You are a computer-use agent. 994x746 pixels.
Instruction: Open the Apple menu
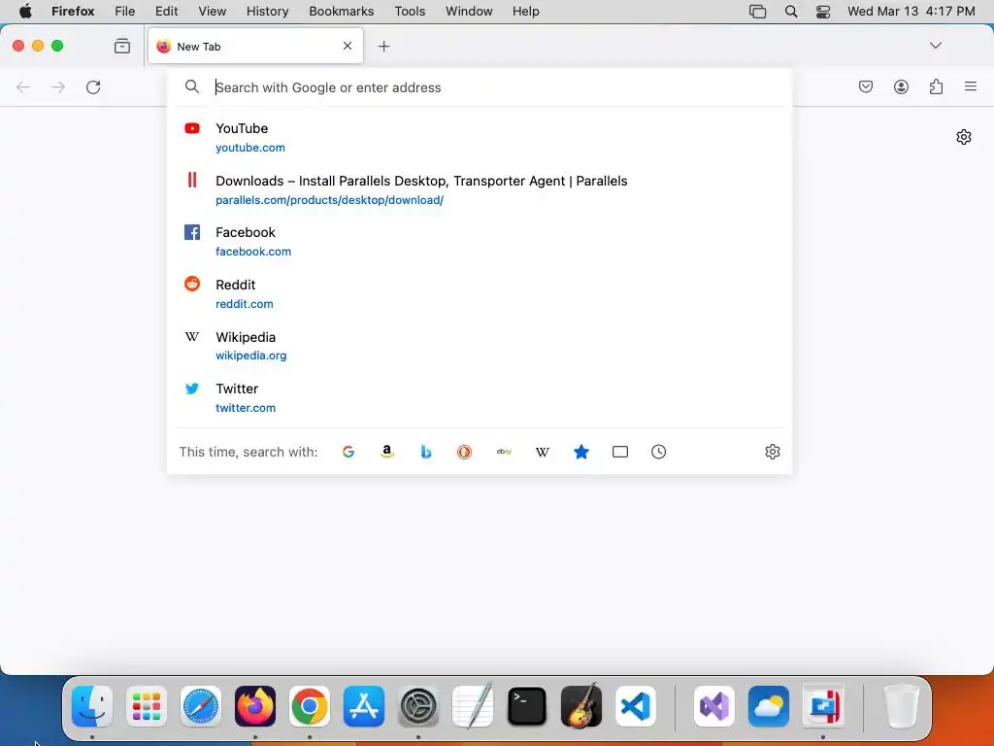click(25, 11)
